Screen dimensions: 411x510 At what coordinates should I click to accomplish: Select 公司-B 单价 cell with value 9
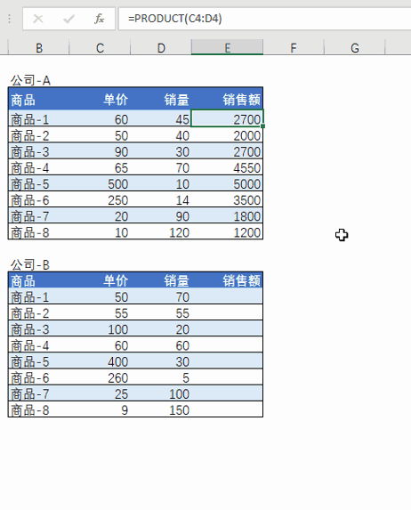point(100,409)
